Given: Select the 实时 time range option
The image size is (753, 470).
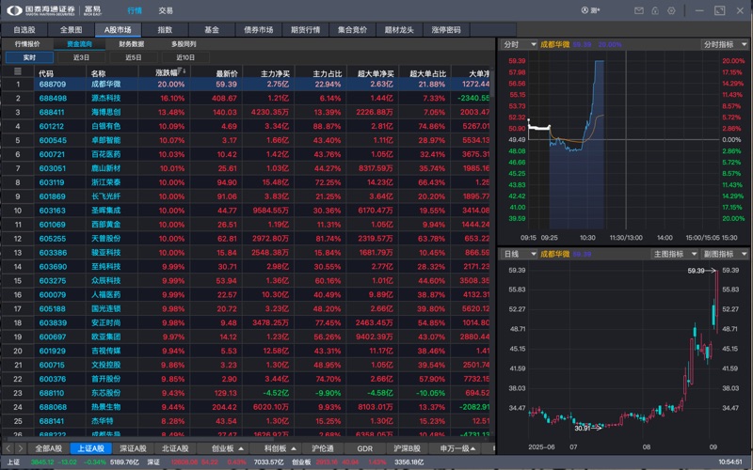Looking at the screenshot, I should (29, 57).
